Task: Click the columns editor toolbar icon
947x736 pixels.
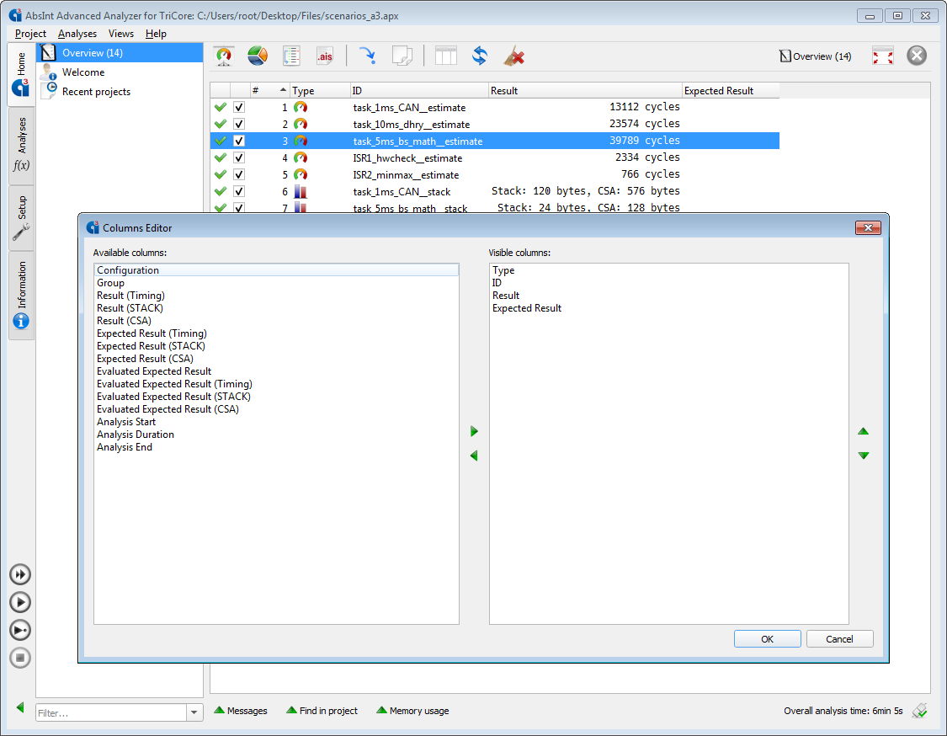Action: pos(445,56)
